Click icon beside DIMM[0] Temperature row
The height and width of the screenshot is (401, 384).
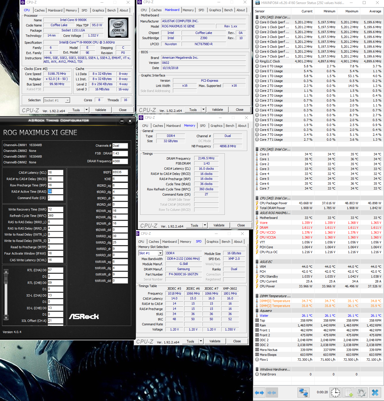coord(257,301)
